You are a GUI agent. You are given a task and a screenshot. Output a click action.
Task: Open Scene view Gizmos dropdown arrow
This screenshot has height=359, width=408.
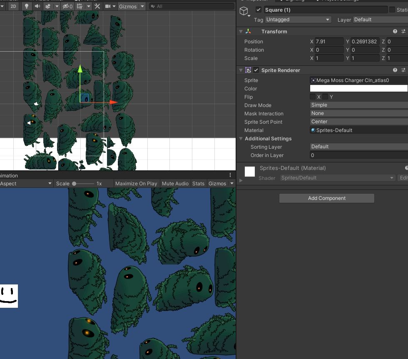click(x=142, y=6)
